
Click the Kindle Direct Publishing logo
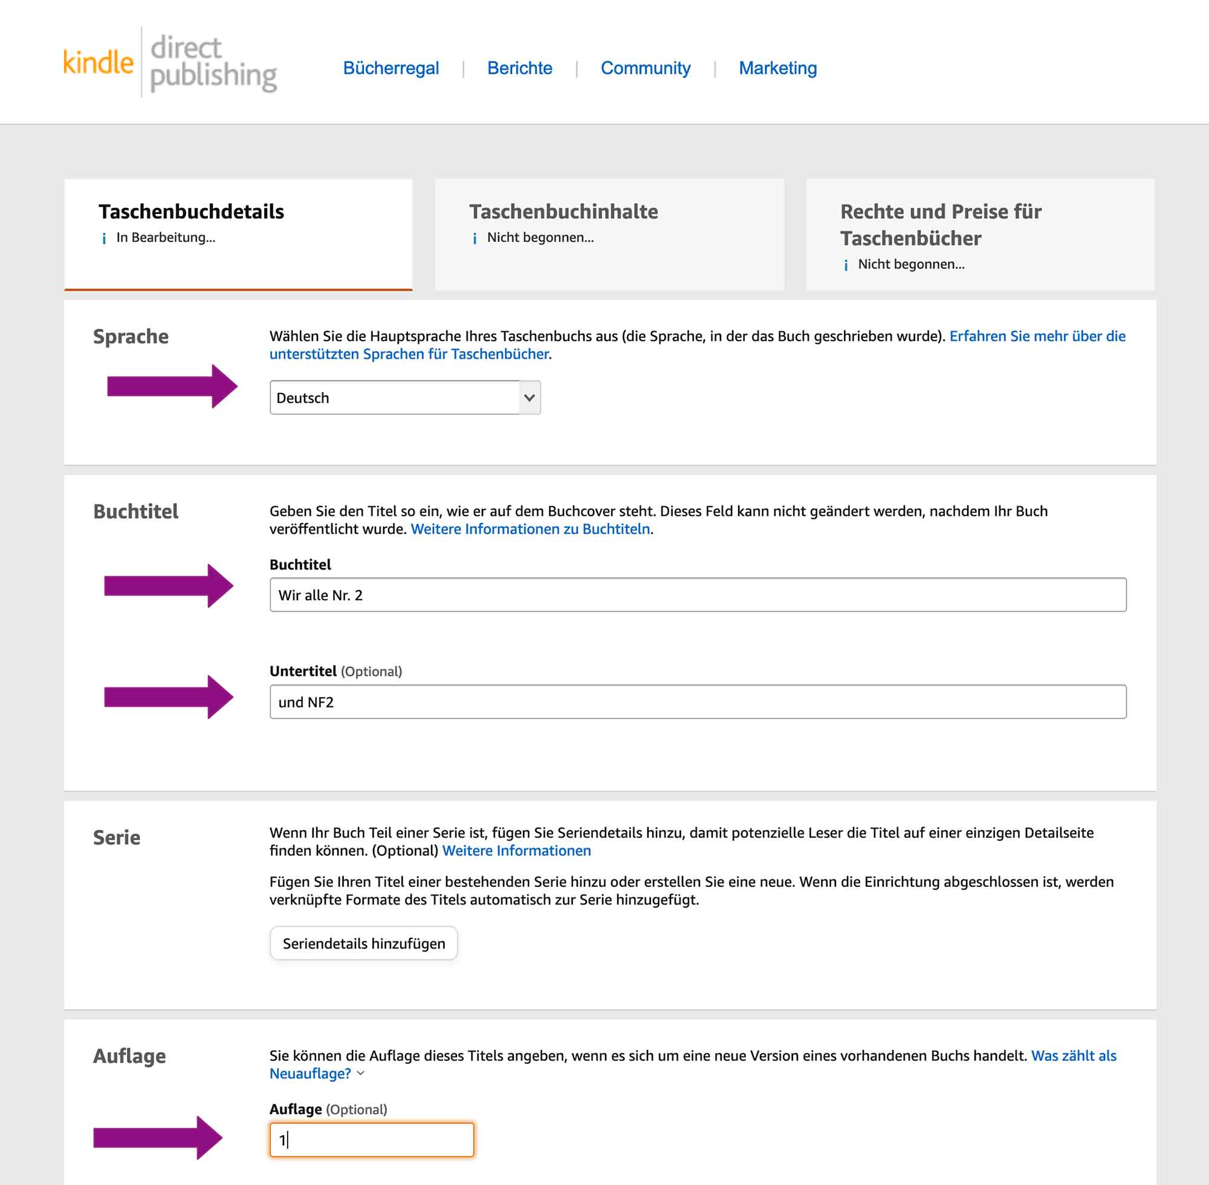[x=170, y=62]
